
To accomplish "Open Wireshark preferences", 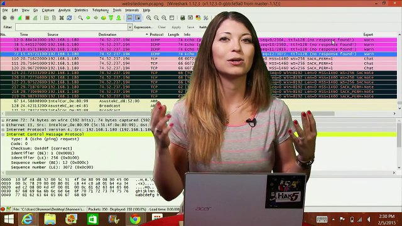I will coord(205,18).
